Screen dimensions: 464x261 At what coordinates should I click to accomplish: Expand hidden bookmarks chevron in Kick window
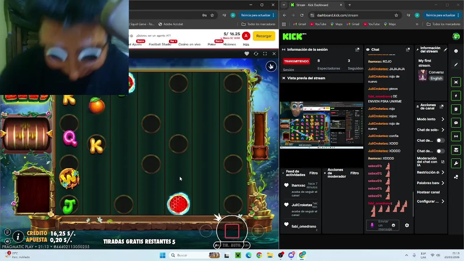click(x=417, y=24)
